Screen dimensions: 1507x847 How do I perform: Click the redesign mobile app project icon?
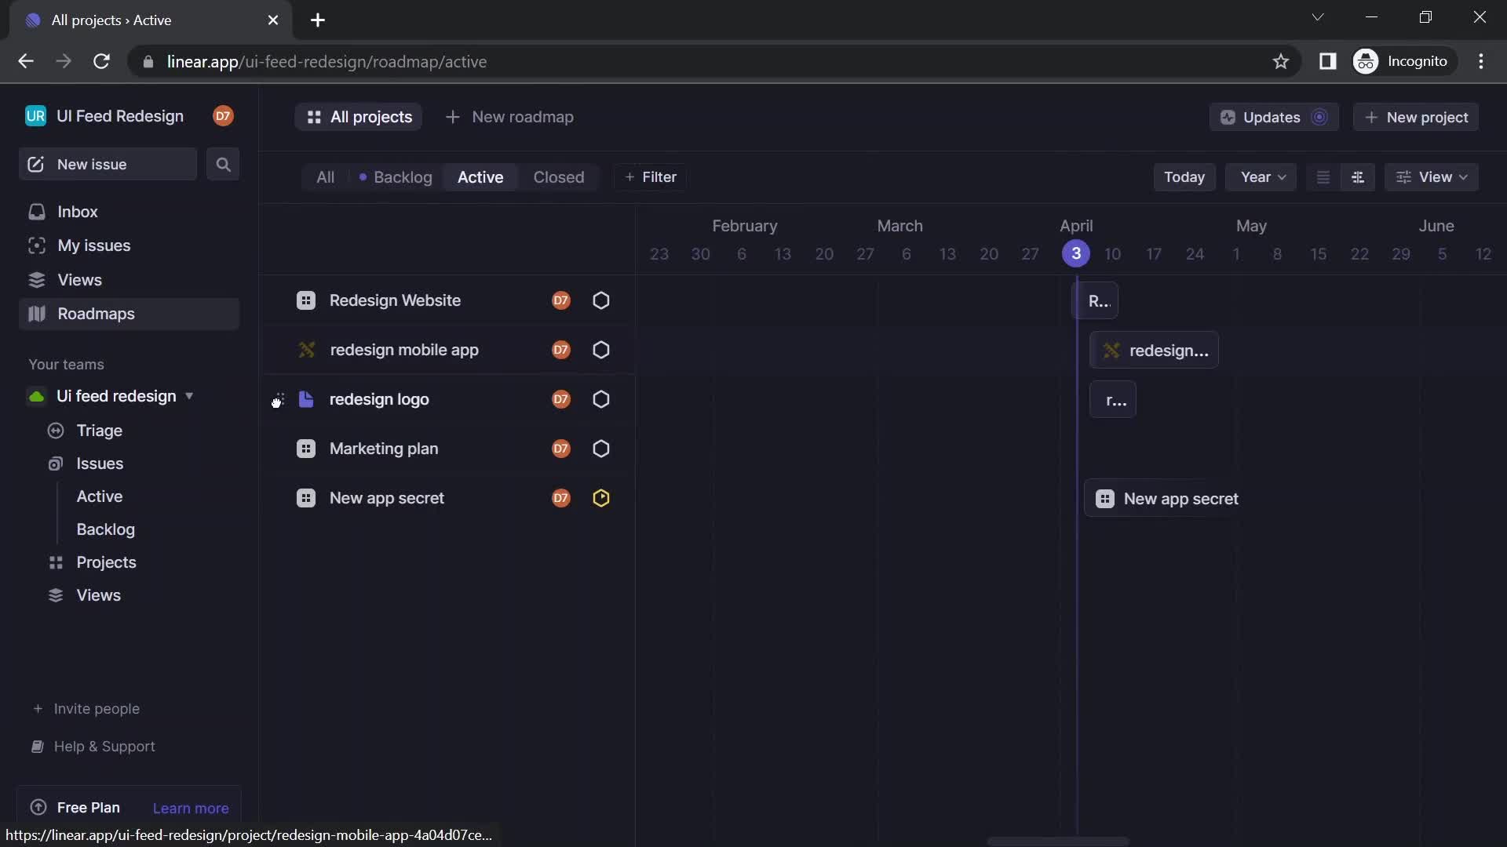(x=306, y=350)
